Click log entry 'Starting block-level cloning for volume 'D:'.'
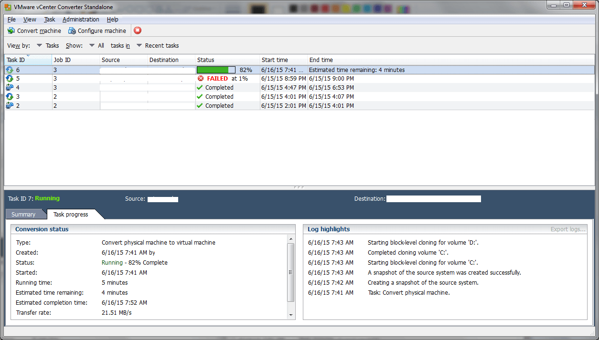The height and width of the screenshot is (340, 599). click(423, 243)
